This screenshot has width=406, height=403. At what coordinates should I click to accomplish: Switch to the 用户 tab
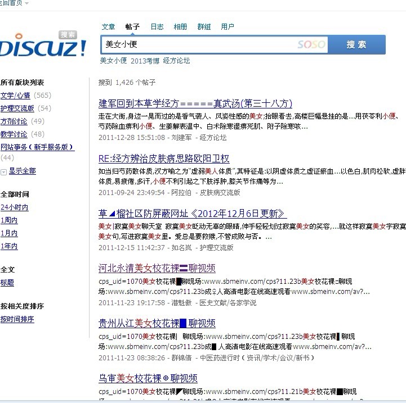227,26
